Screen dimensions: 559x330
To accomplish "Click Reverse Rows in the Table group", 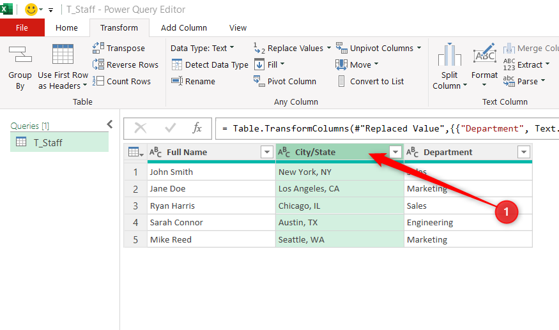I will point(125,64).
